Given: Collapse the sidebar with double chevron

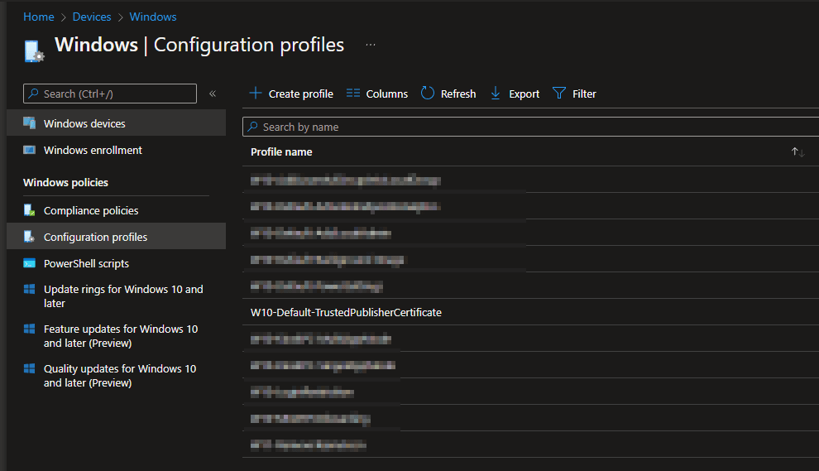Looking at the screenshot, I should (213, 94).
